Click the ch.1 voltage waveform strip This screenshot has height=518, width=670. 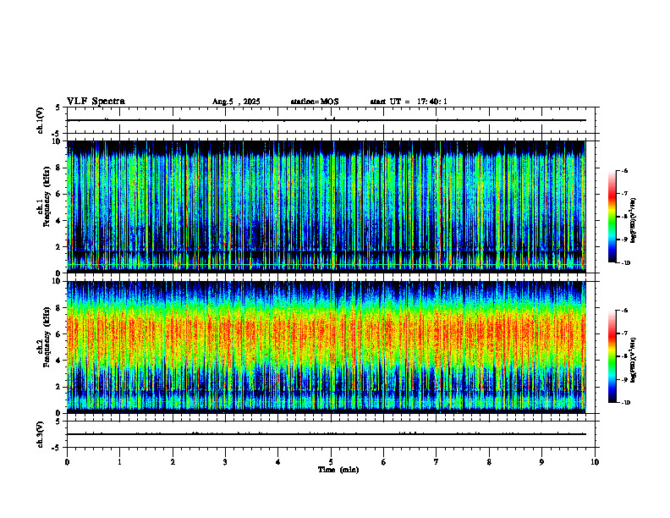tap(331, 120)
